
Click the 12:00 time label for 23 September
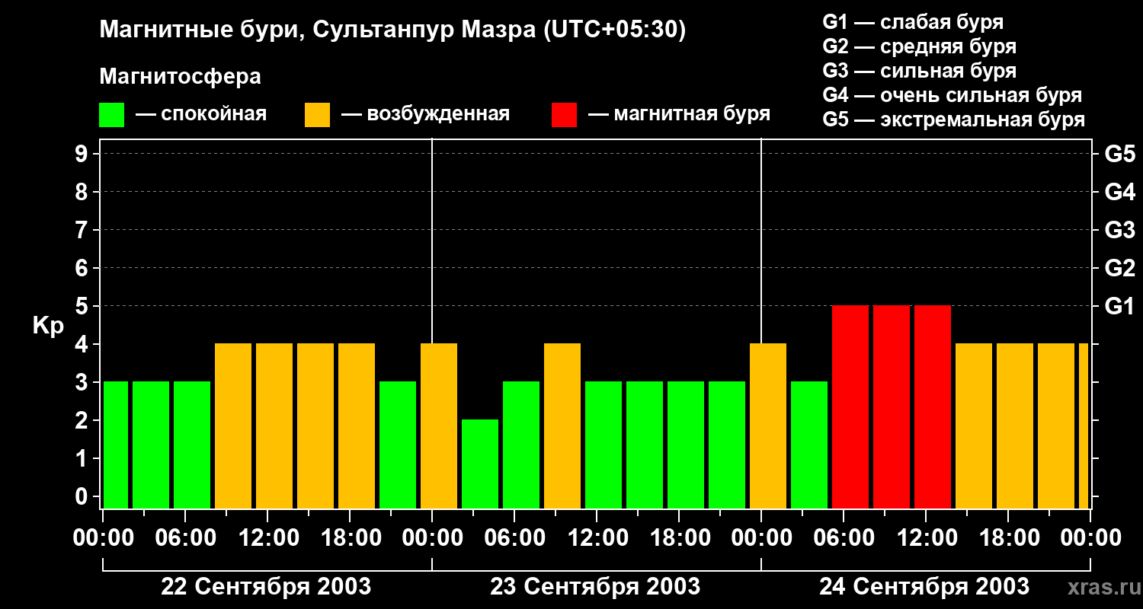click(597, 537)
